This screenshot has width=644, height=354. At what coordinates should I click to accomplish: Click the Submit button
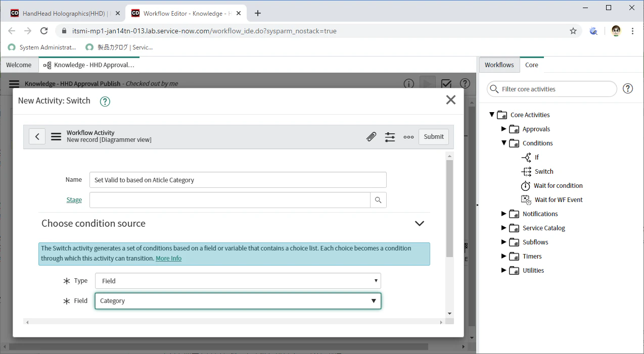tap(434, 136)
